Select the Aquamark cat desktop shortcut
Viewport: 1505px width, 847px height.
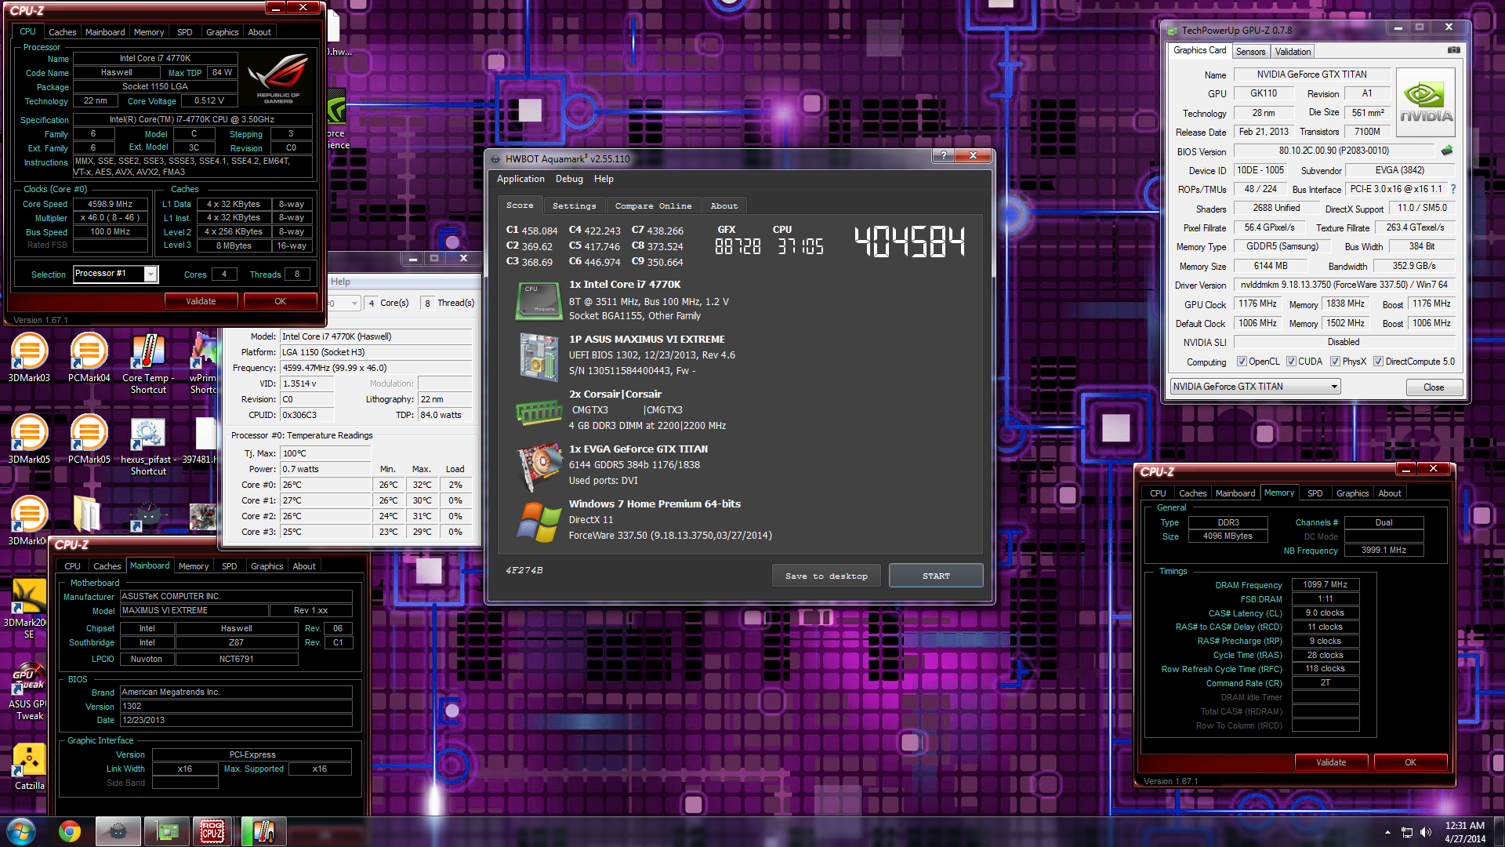147,515
